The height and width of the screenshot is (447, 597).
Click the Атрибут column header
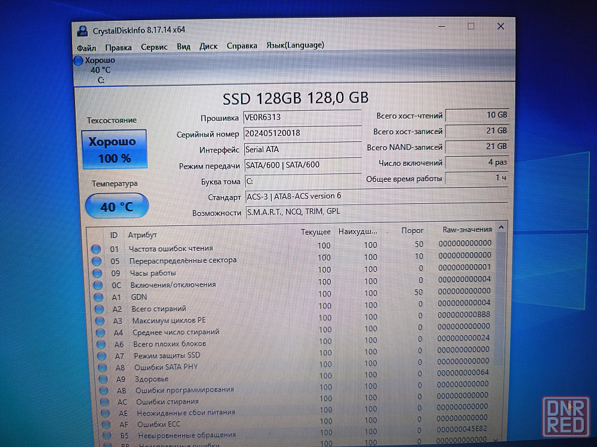click(x=143, y=235)
